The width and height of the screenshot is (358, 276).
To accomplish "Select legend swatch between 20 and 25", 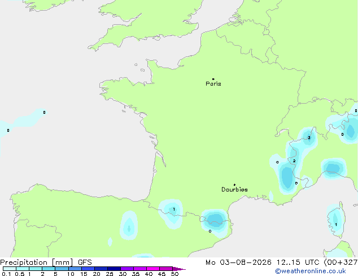I will click(x=101, y=269).
